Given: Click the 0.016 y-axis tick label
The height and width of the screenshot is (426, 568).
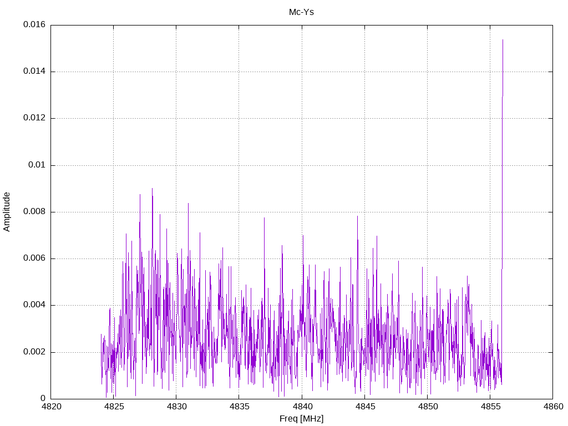Looking at the screenshot, I should [34, 24].
